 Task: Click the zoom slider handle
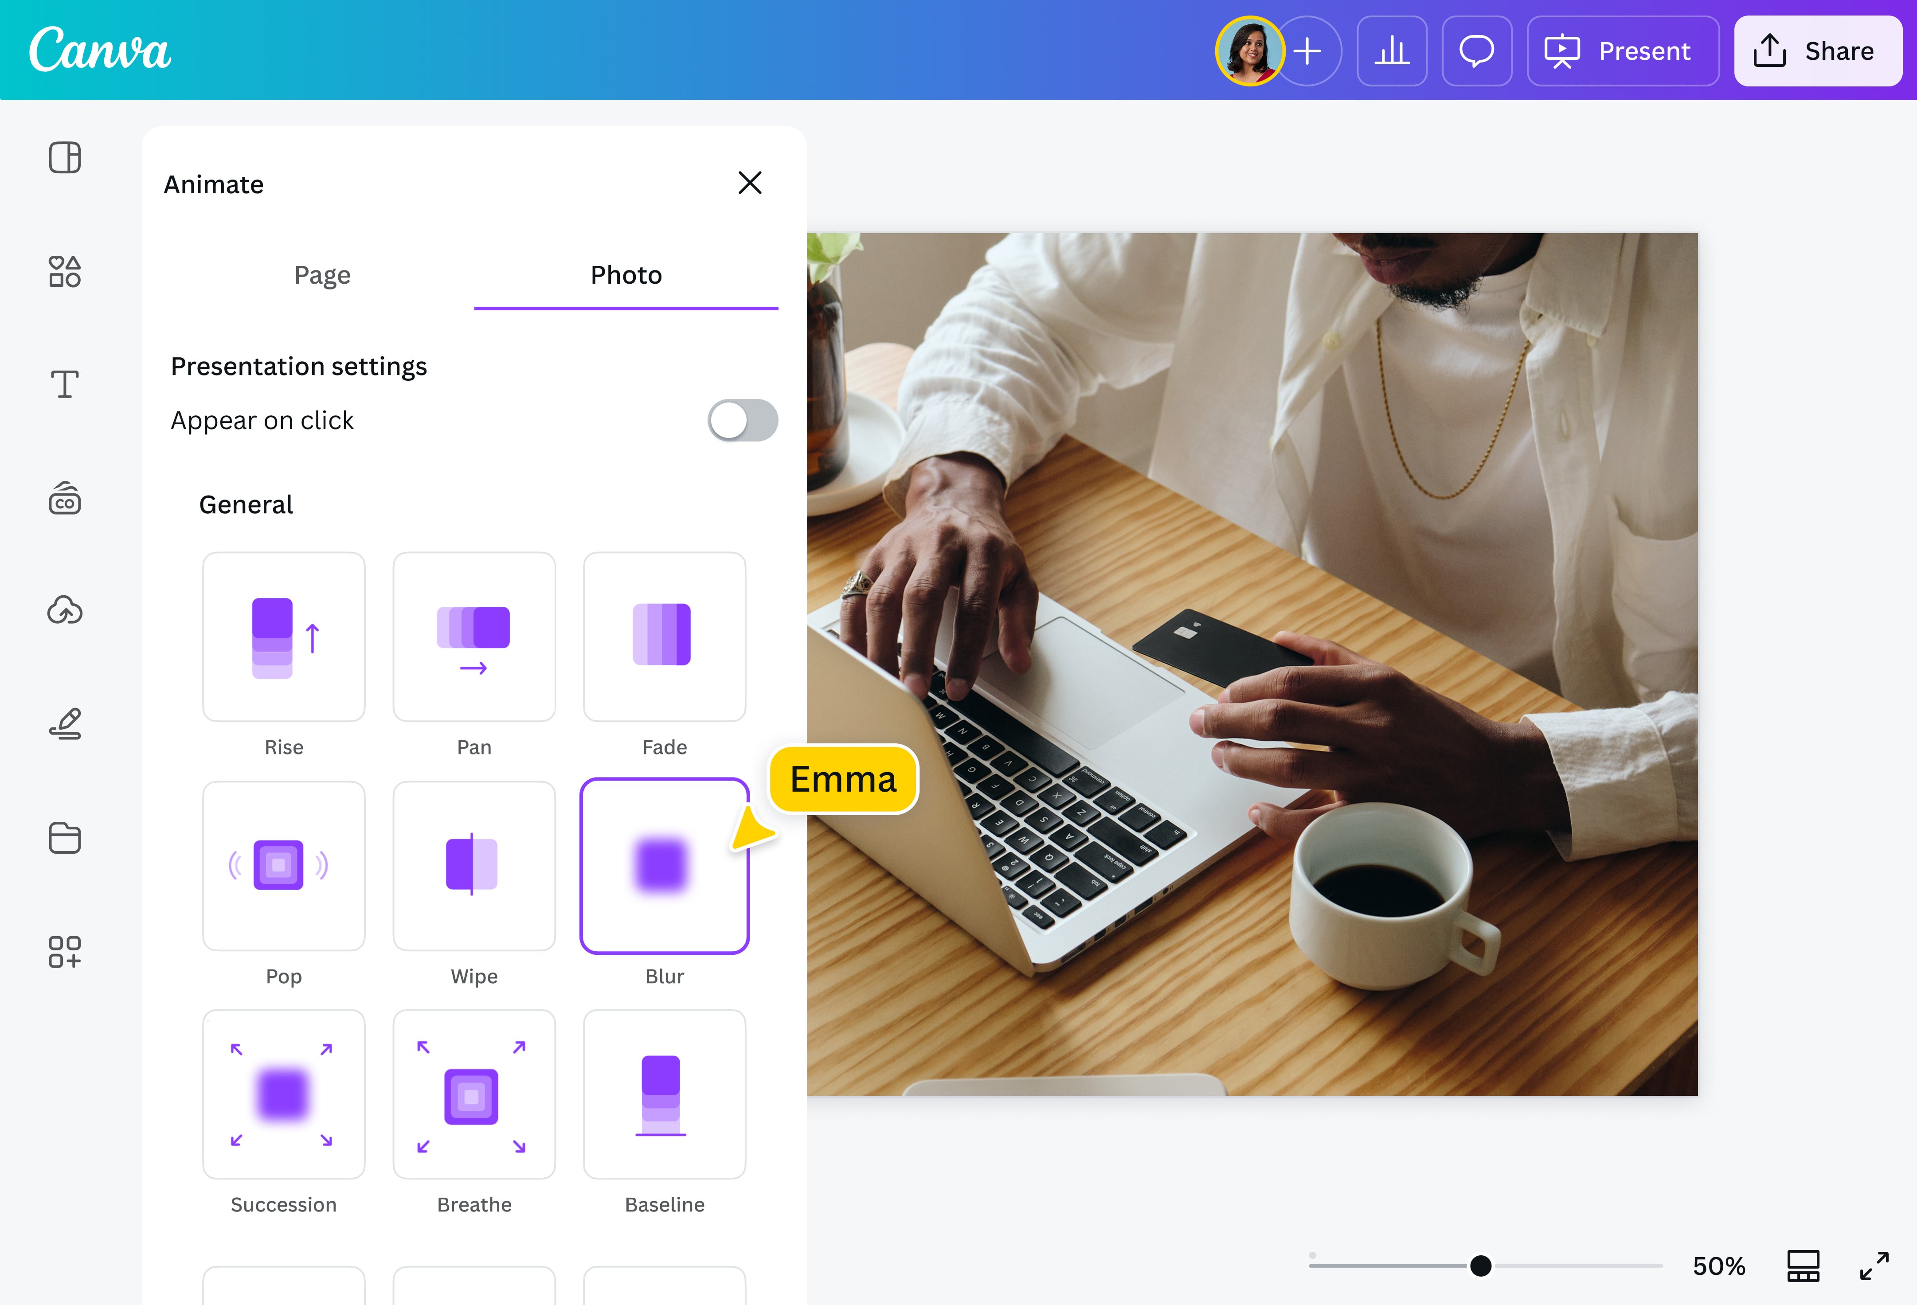pyautogui.click(x=1481, y=1266)
